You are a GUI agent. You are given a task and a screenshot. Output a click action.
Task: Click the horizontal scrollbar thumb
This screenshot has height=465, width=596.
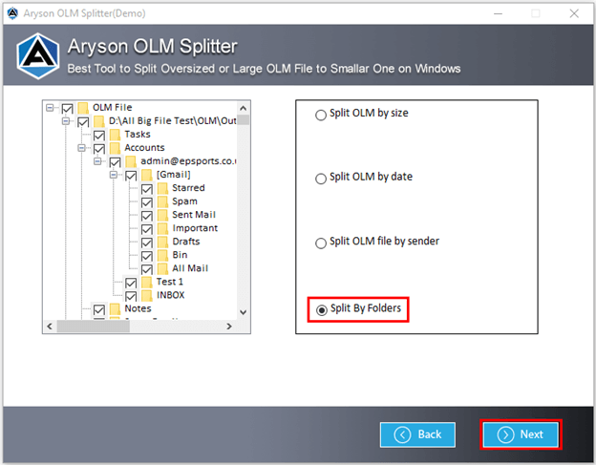(94, 326)
